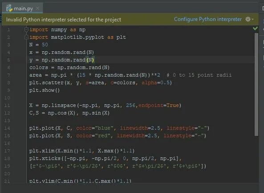Click the '# 0 to 15 point radii' comment
This screenshot has width=264, height=193.
click(199, 75)
